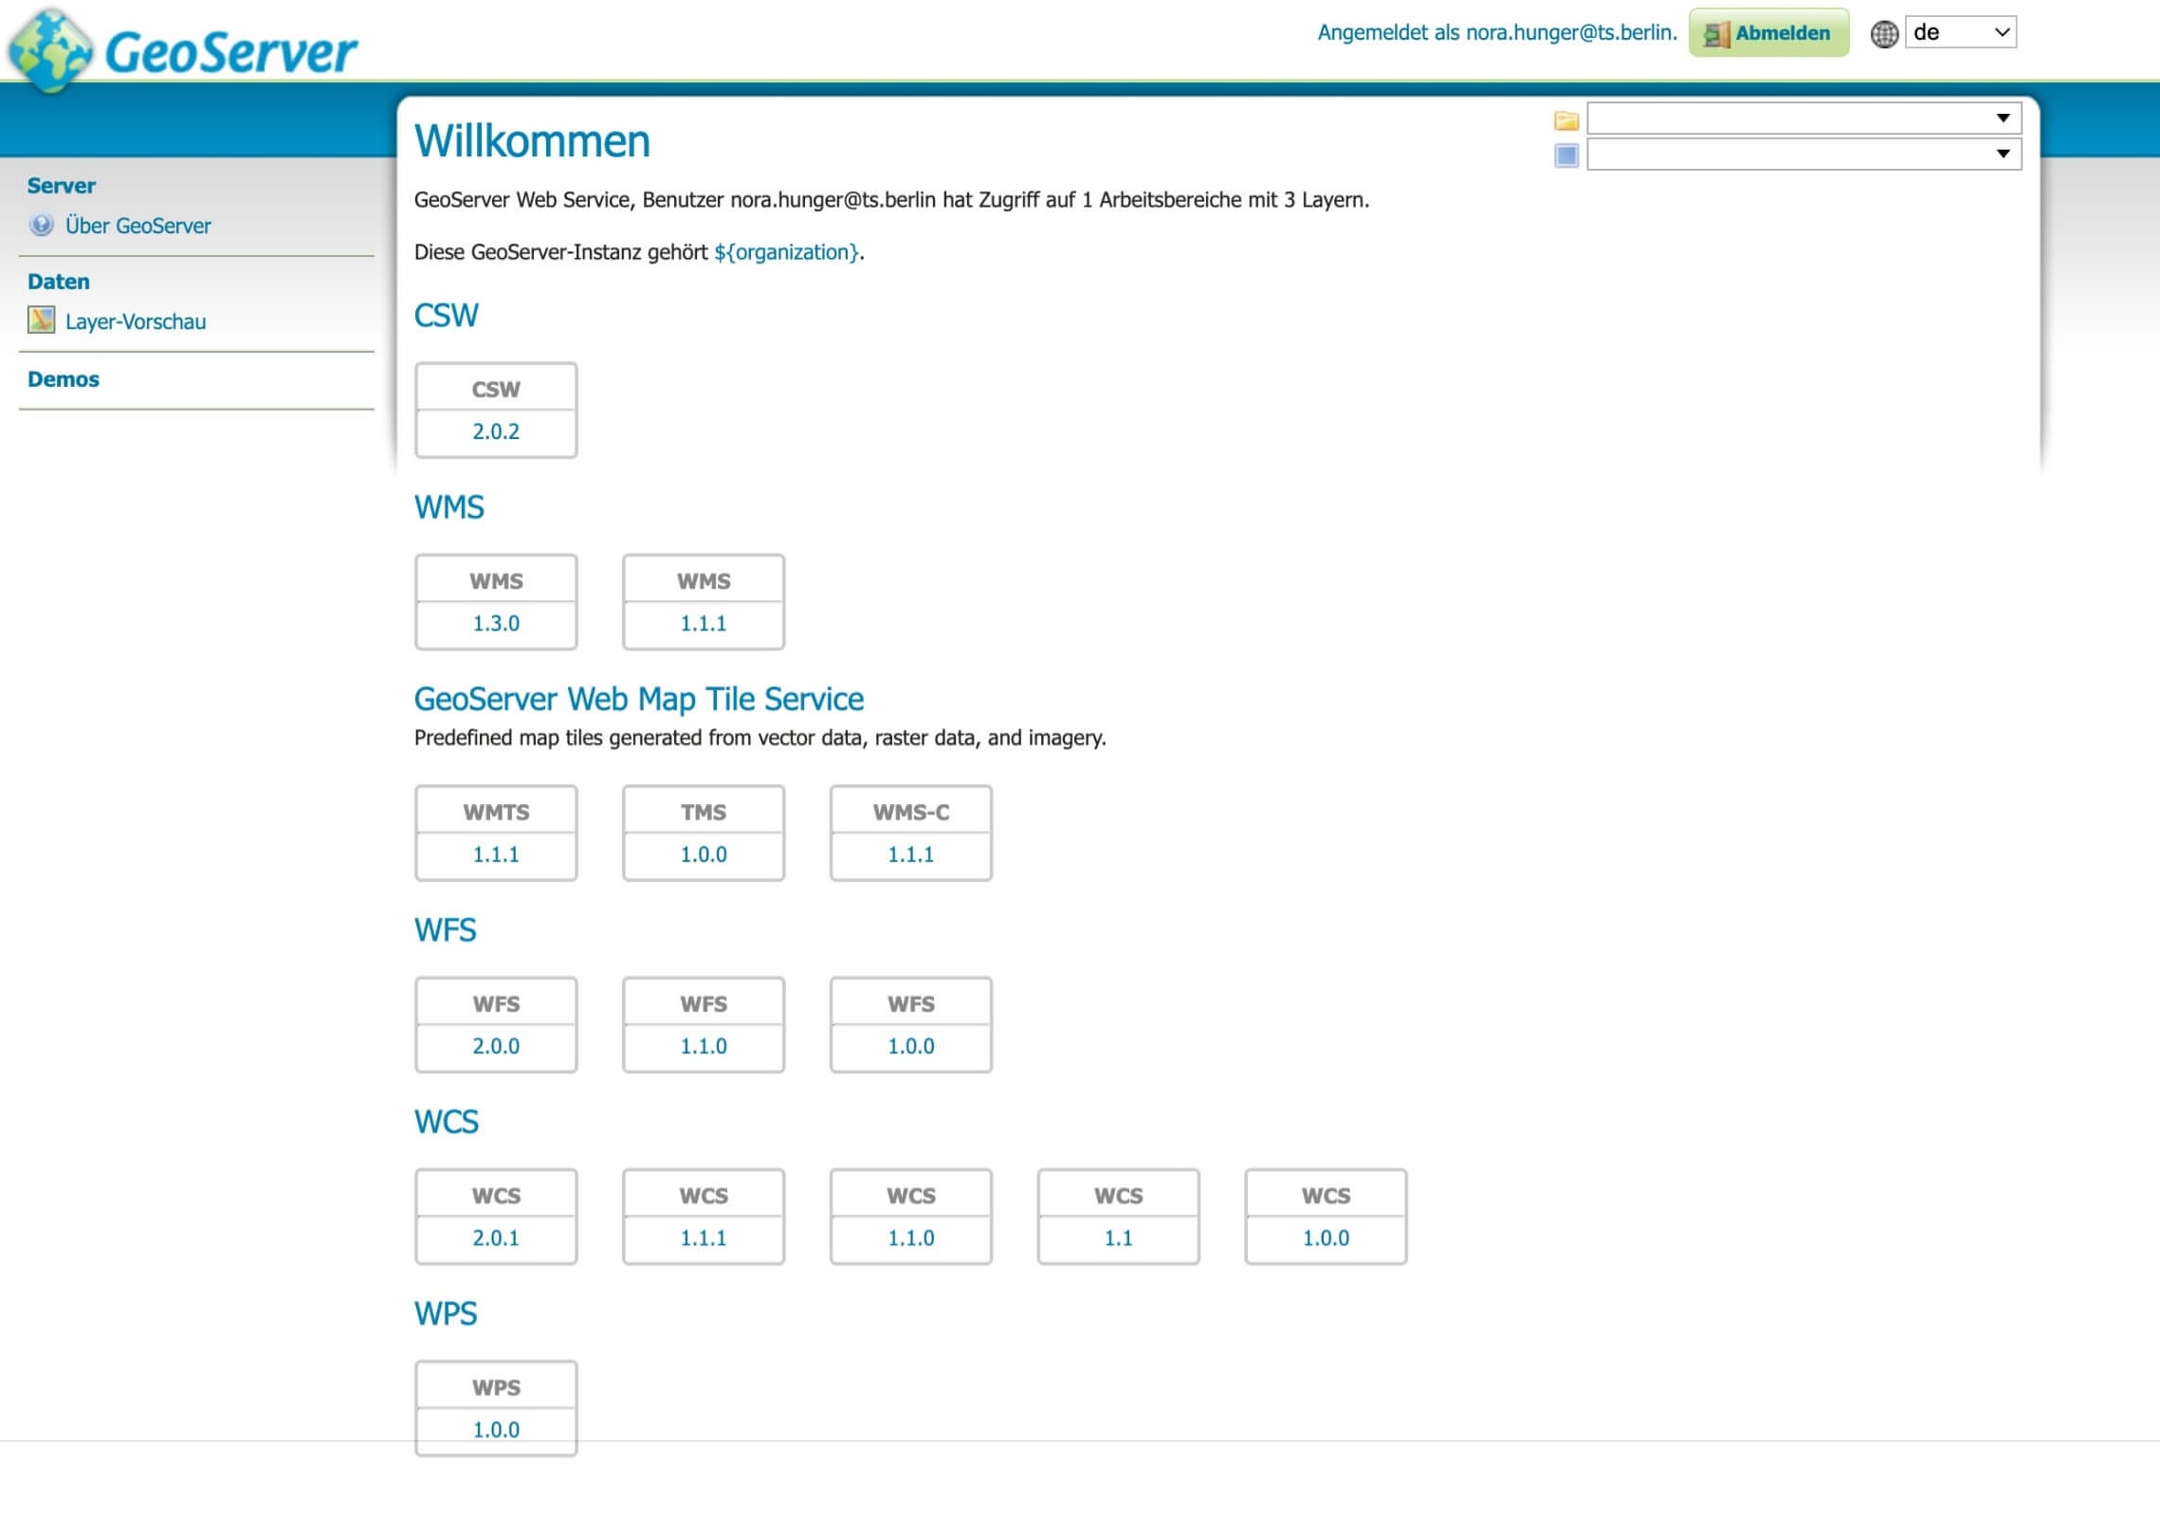Image resolution: width=2160 pixels, height=1518 pixels.
Task: Follow the ${organization} link
Action: (786, 252)
